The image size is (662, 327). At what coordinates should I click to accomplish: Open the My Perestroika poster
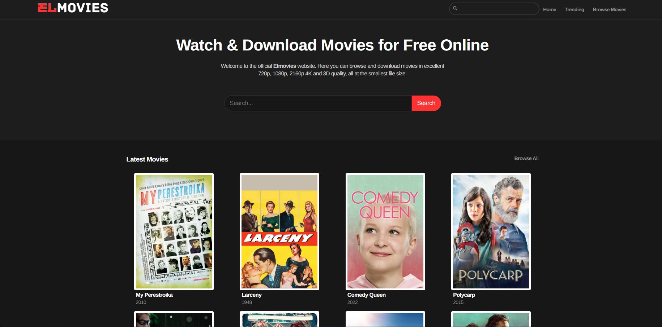pyautogui.click(x=174, y=231)
